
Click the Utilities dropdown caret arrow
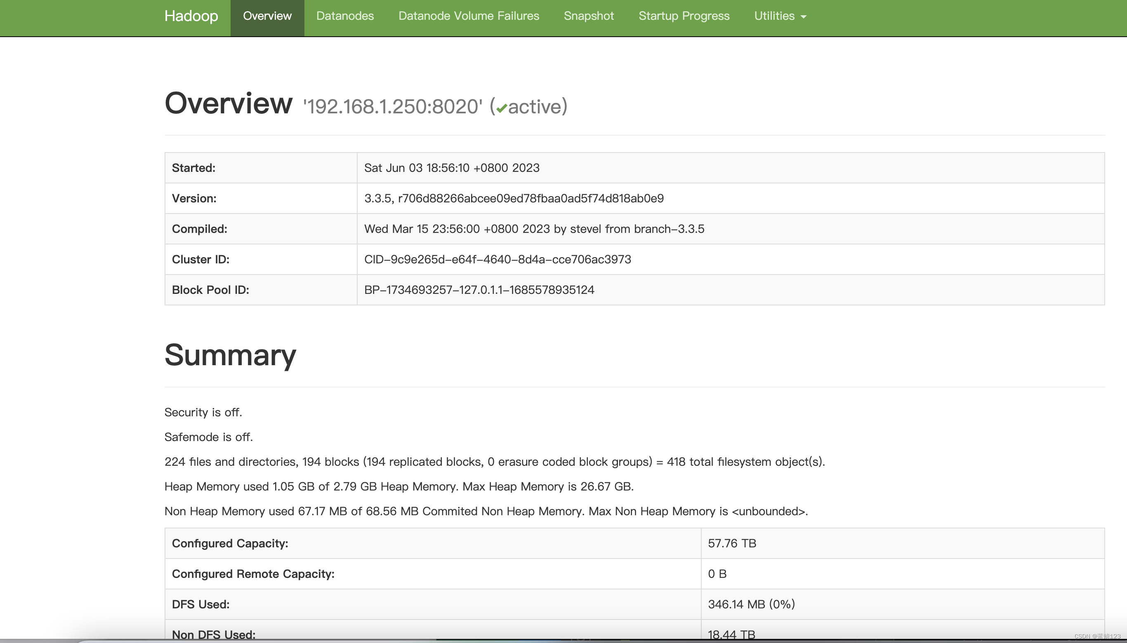[804, 17]
